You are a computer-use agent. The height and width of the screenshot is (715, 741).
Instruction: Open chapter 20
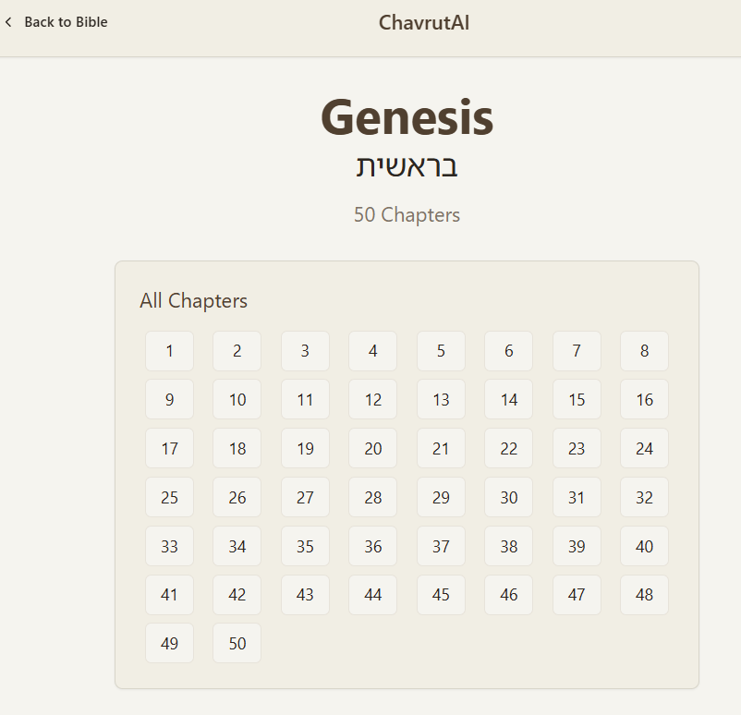point(373,448)
